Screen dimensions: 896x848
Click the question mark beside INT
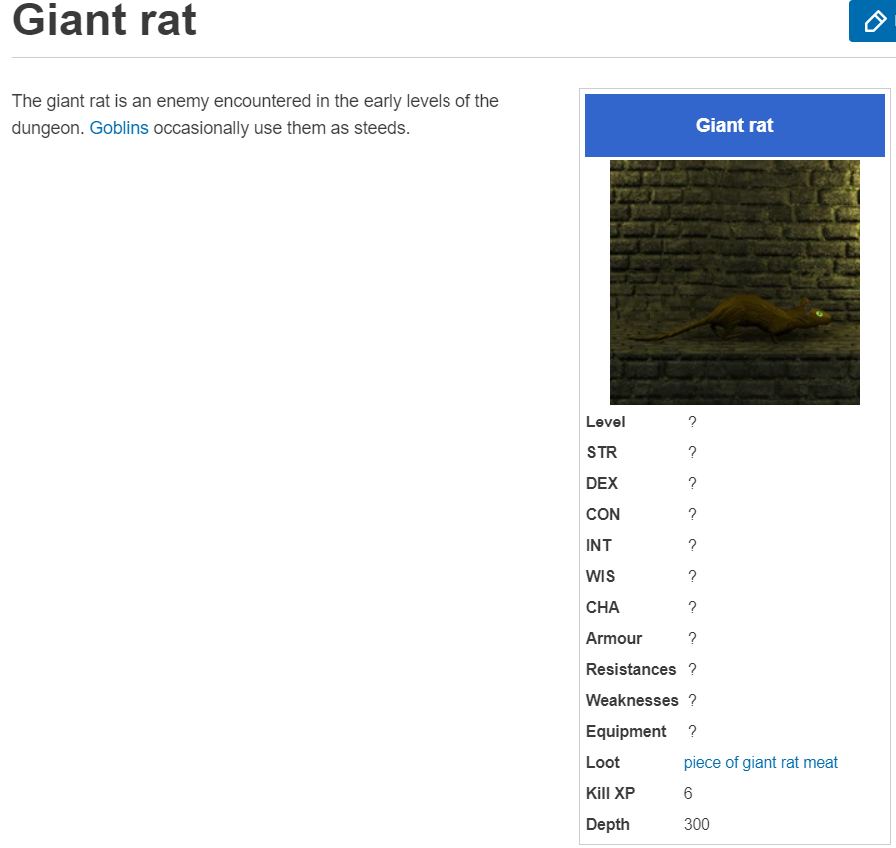pos(692,545)
